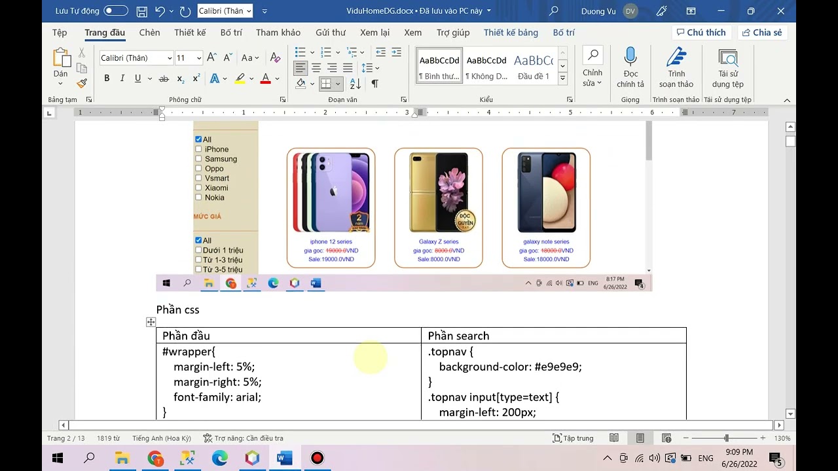Viewport: 838px width, 471px height.
Task: Open Font dialog launcher (Phông chữ)
Action: 283,99
